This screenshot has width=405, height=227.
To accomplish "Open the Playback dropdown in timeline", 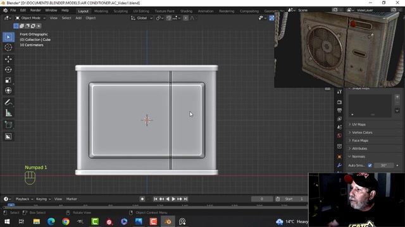I will [24, 199].
